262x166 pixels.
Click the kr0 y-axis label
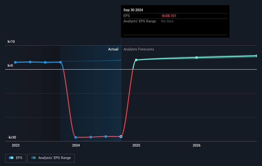coord(10,65)
